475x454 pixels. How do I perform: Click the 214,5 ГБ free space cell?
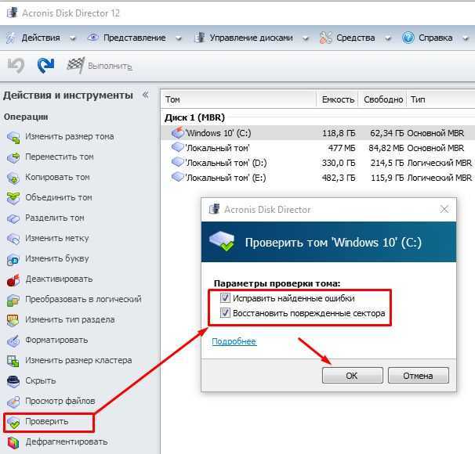click(x=387, y=163)
